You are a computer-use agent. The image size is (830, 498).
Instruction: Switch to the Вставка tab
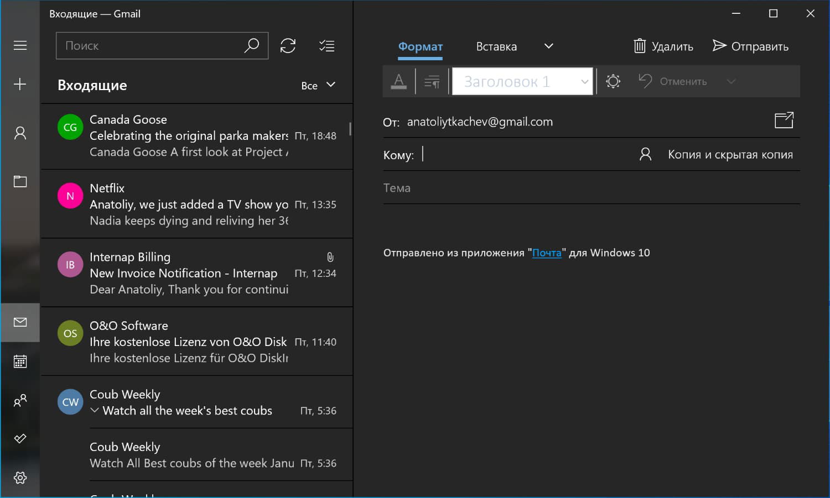[496, 46]
